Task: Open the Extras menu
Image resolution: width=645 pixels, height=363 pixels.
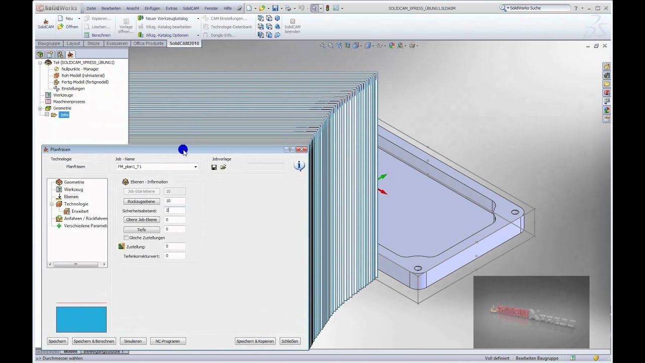Action: pyautogui.click(x=171, y=9)
